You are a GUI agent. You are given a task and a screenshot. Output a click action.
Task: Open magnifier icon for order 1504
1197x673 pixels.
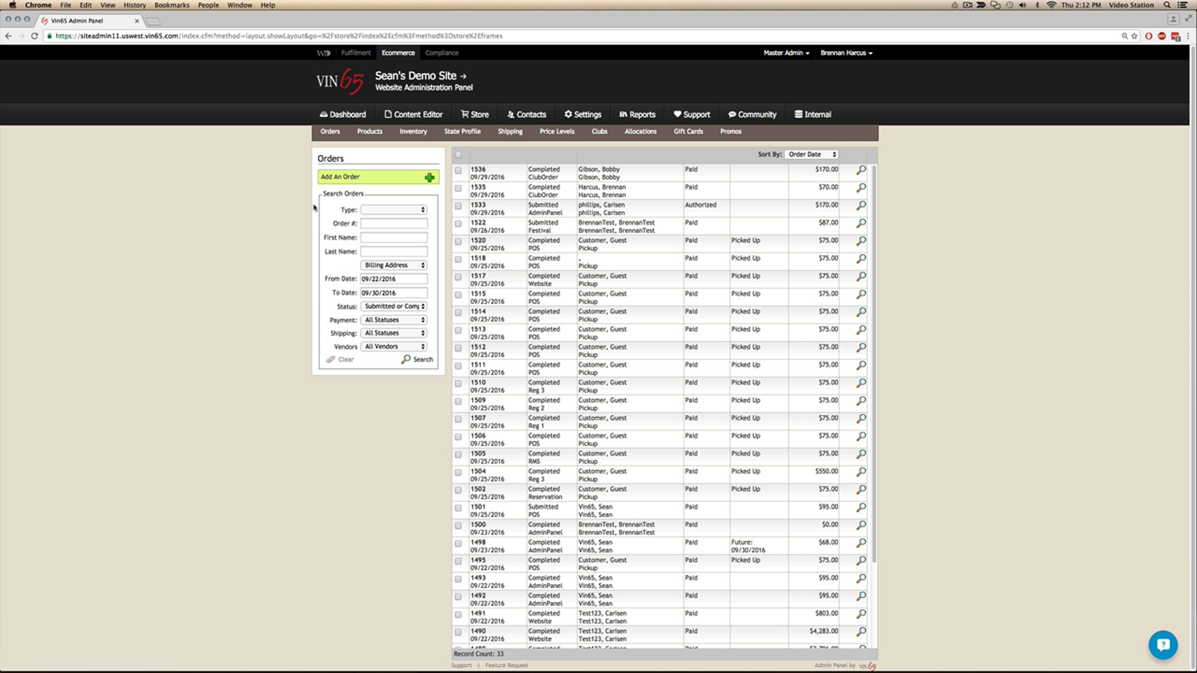(861, 472)
